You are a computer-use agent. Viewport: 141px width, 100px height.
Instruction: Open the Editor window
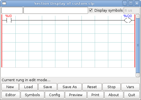point(11,95)
